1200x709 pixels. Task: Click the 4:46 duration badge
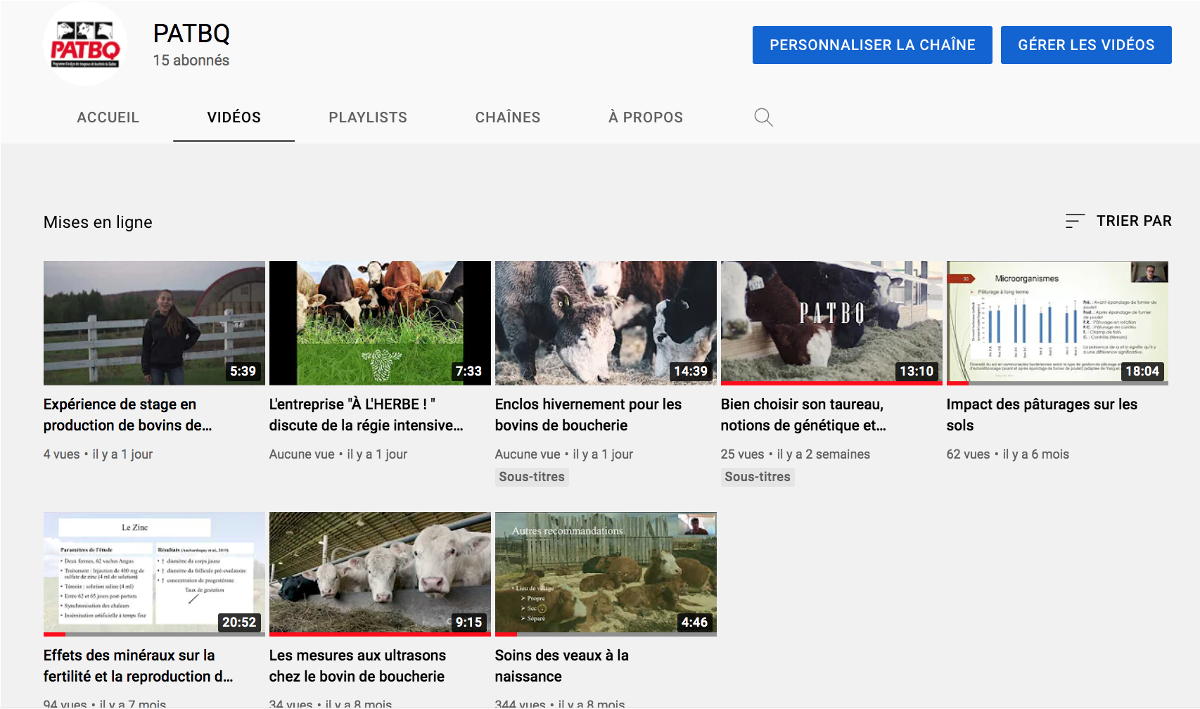point(694,622)
